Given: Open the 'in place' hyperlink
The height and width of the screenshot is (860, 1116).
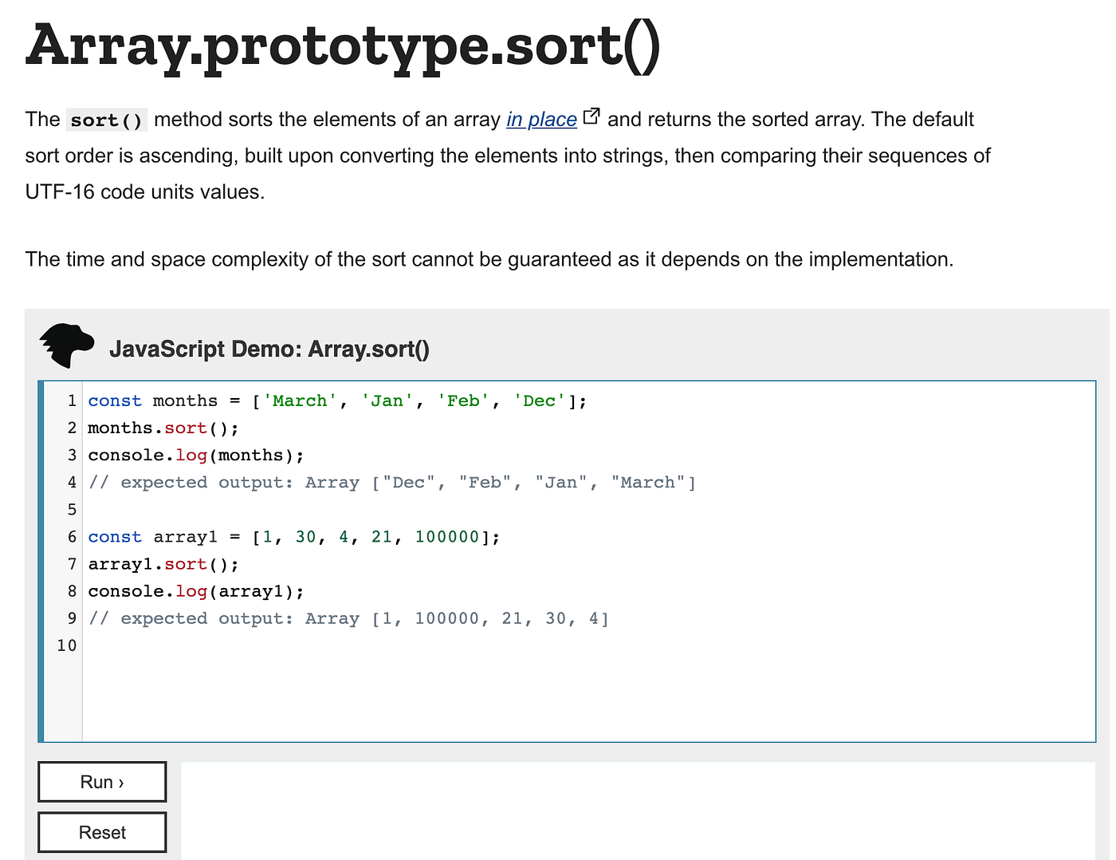Looking at the screenshot, I should 541,120.
